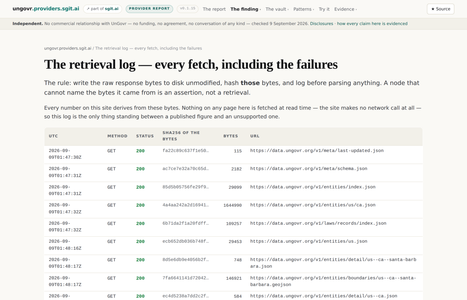467x300 pixels.
Task: Select the laws/records/index.json URL
Action: tap(318, 223)
